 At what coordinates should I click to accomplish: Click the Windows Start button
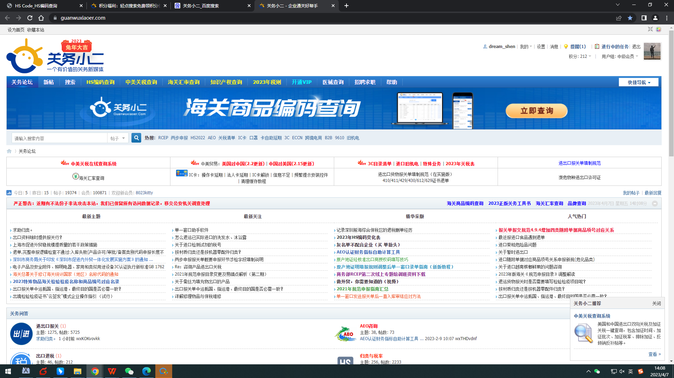click(8, 371)
